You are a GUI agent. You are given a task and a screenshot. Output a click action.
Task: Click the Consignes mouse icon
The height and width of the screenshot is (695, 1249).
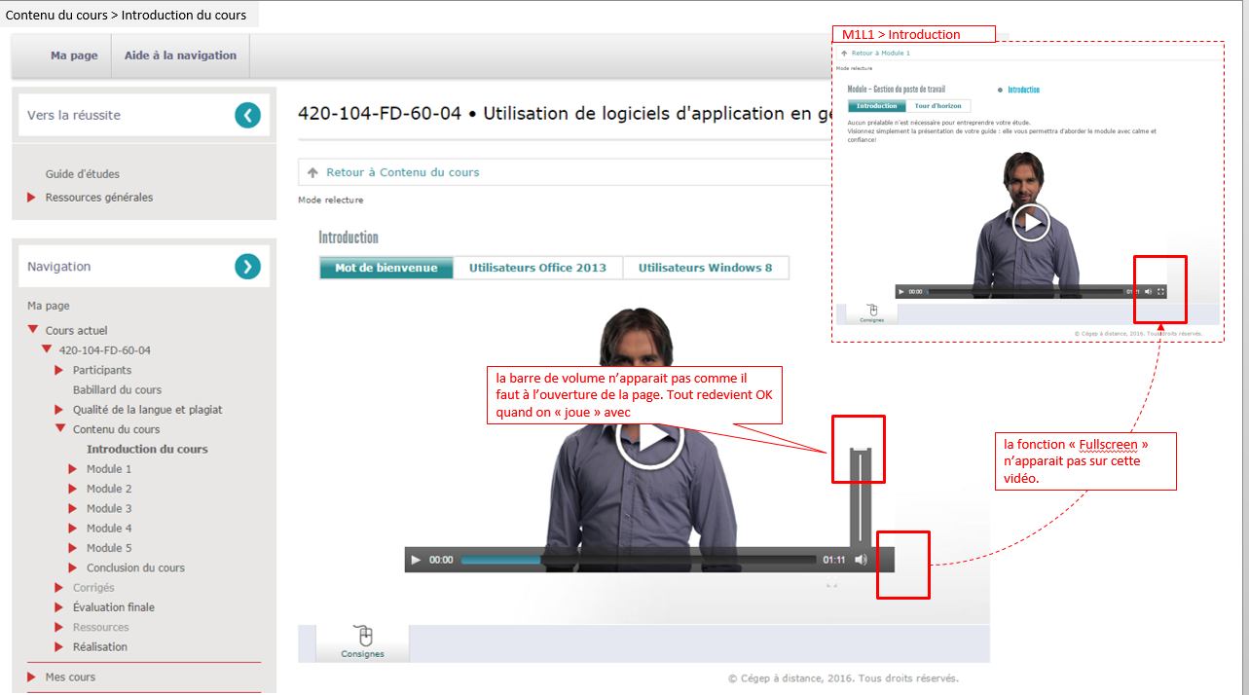point(364,637)
